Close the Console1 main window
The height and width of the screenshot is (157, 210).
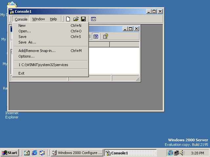pos(160,11)
